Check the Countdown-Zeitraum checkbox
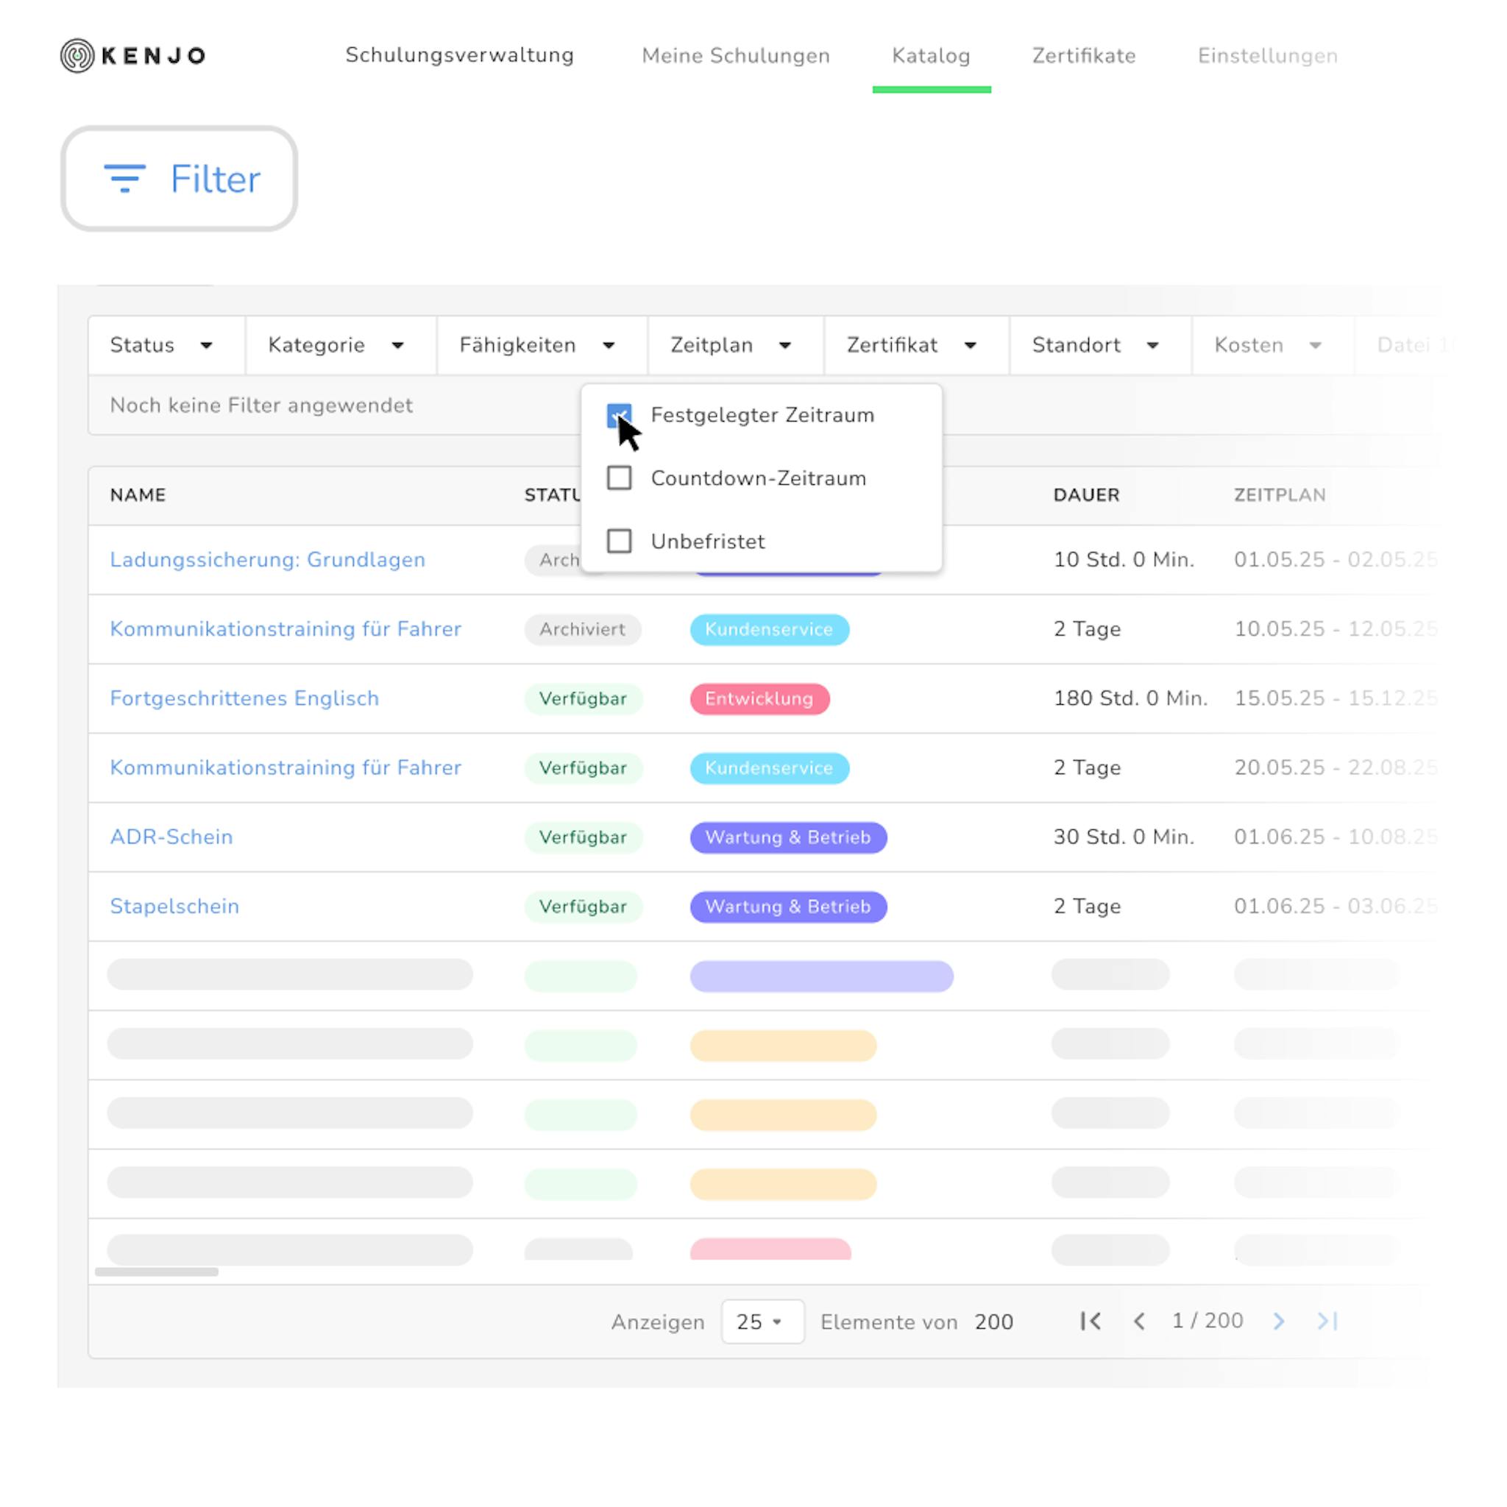 pyautogui.click(x=619, y=478)
